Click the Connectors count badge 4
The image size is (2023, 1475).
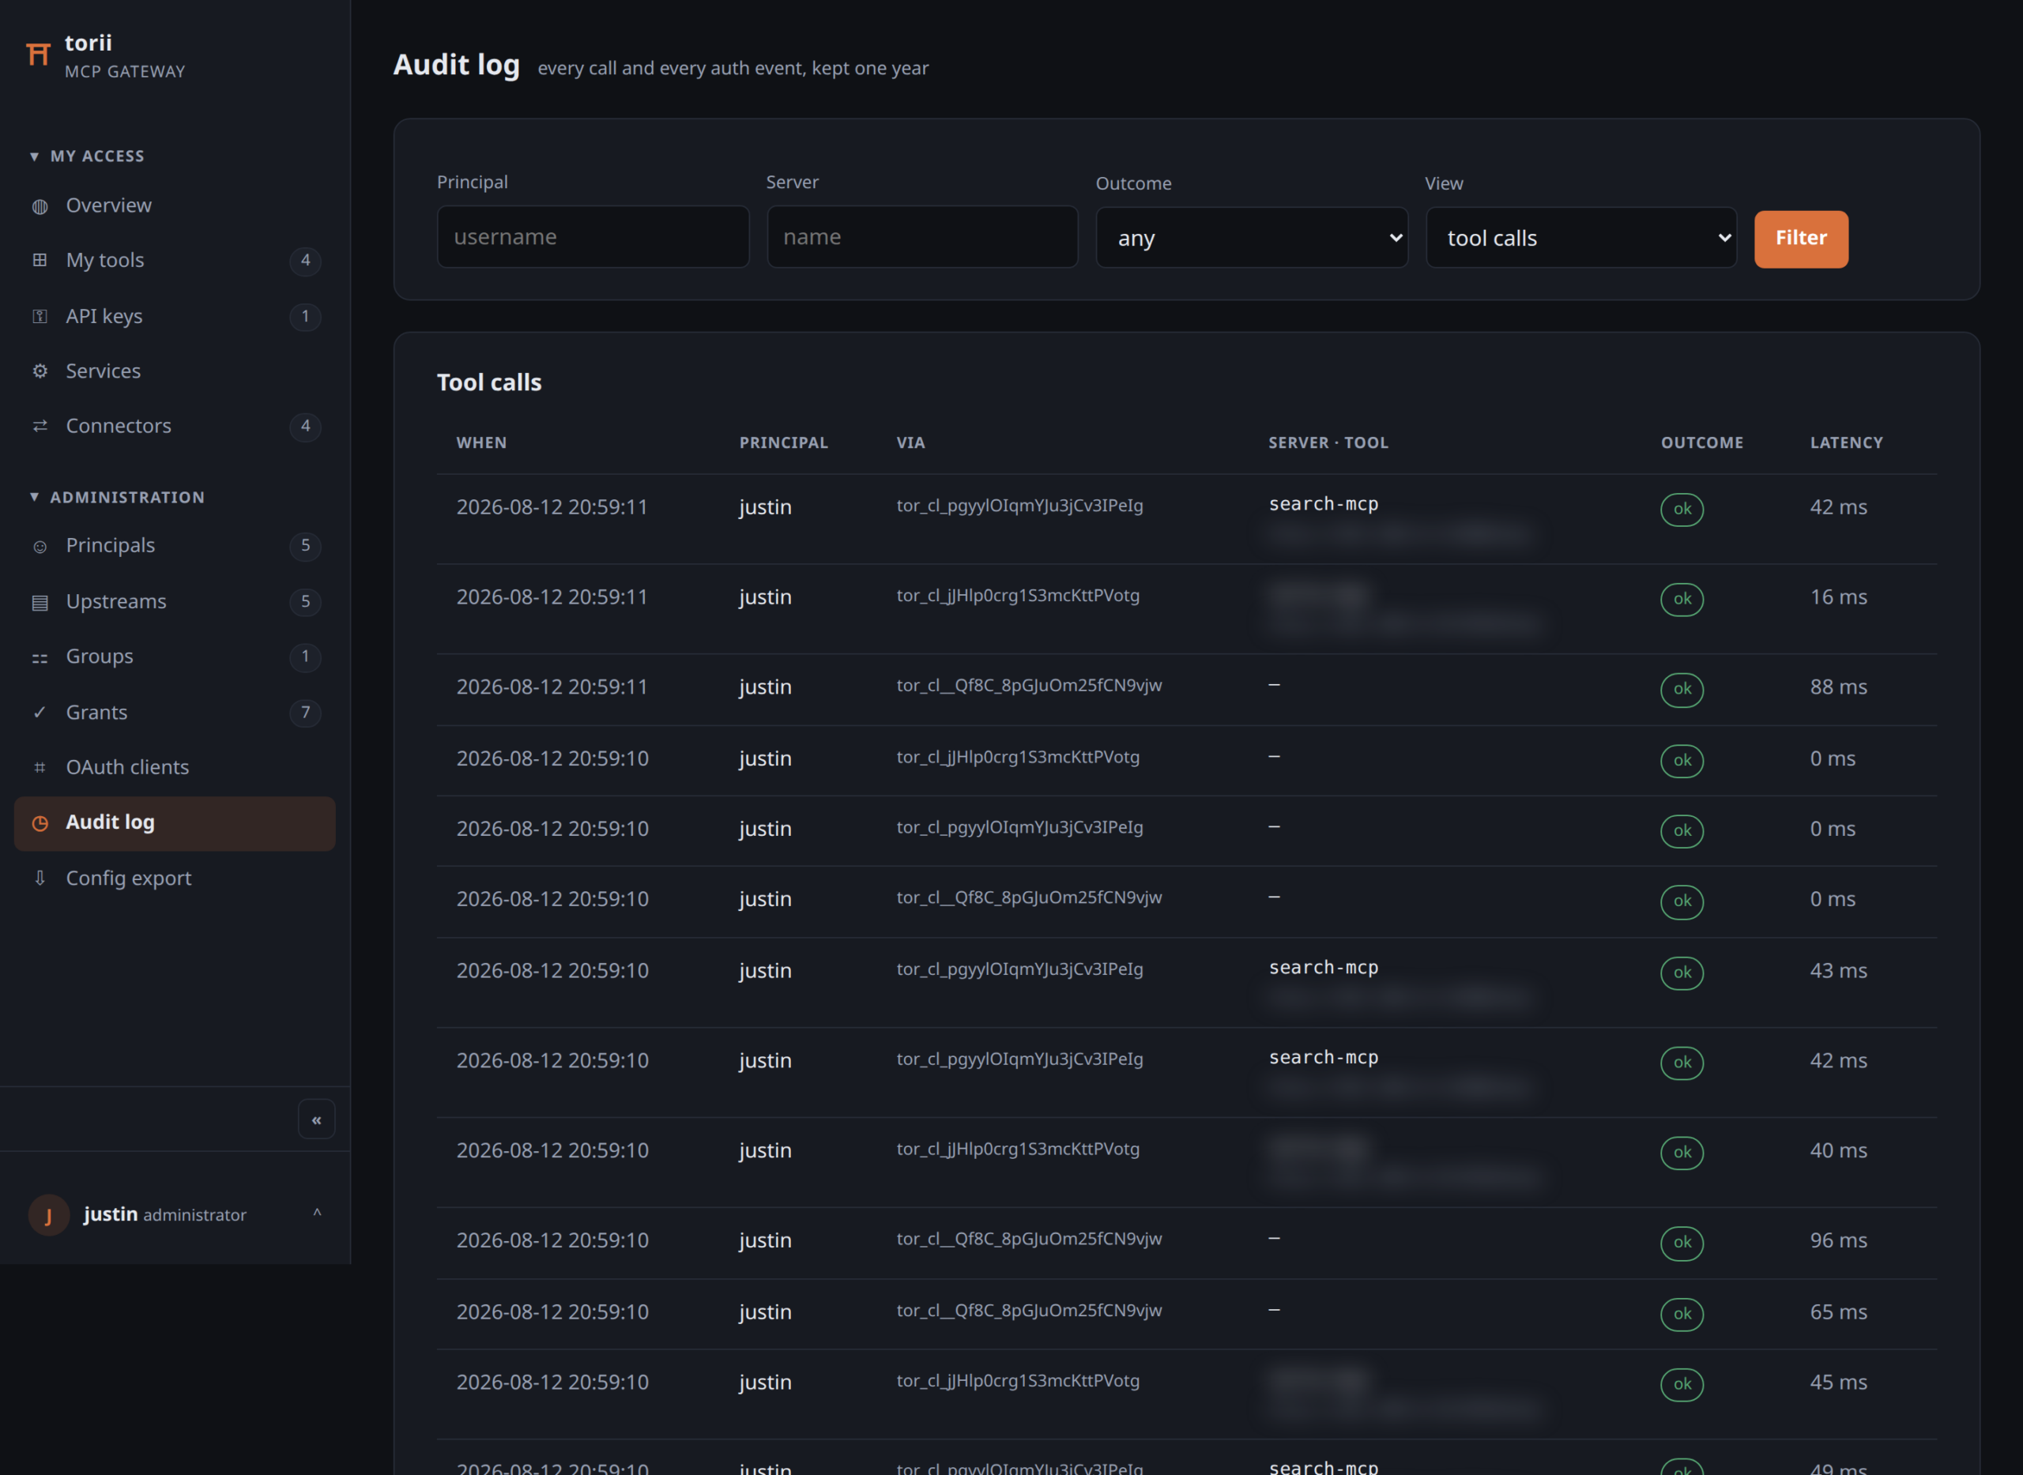coord(306,426)
